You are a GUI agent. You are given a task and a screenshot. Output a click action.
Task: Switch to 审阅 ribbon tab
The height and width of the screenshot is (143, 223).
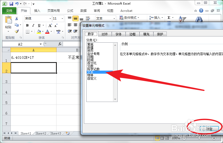[97, 11]
